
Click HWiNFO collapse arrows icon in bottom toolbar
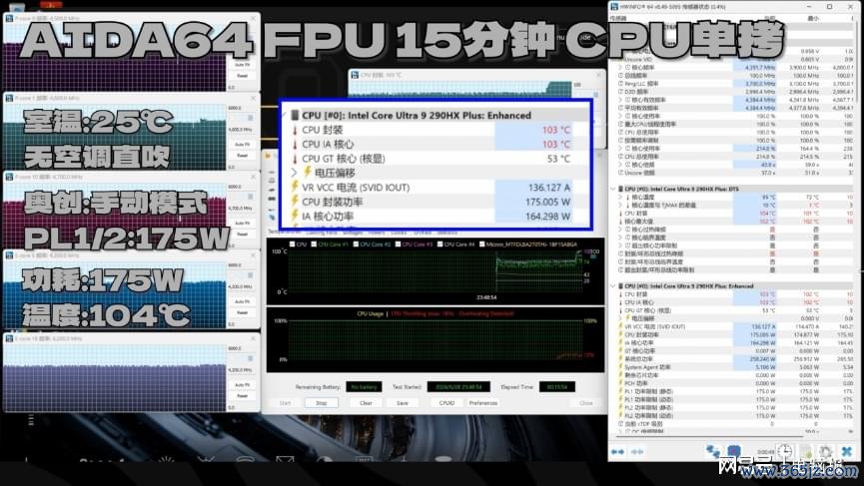coord(637,452)
